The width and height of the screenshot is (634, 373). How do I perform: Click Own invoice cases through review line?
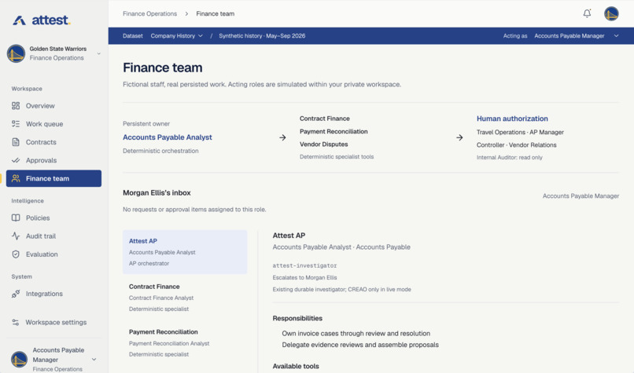click(356, 334)
